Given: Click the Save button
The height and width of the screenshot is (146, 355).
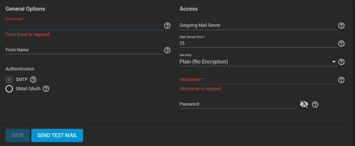Looking at the screenshot, I should click(18, 135).
